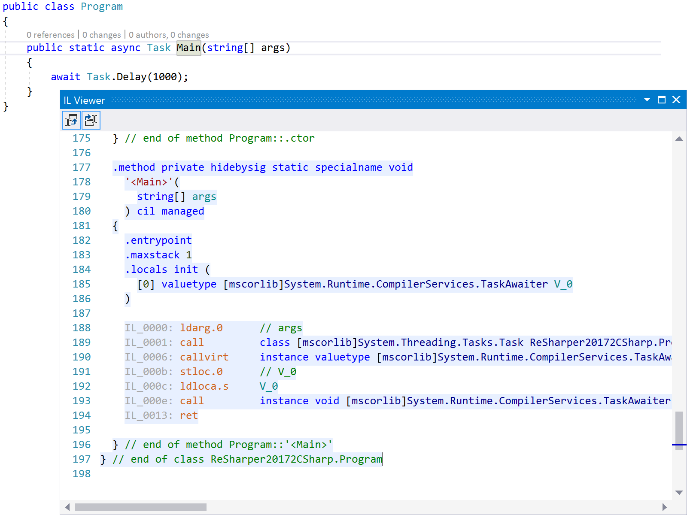This screenshot has width=687, height=515.
Task: Toggle first IL Viewer toolbar button (caret with up arrow)
Action: coord(71,120)
